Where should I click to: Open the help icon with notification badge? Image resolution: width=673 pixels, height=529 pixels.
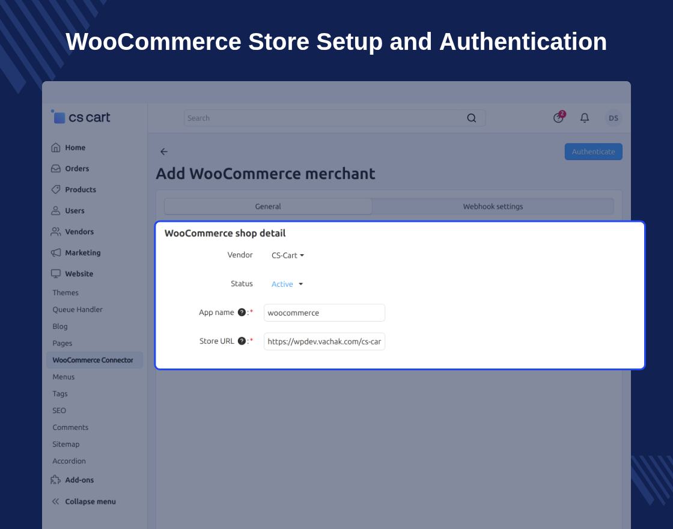558,117
